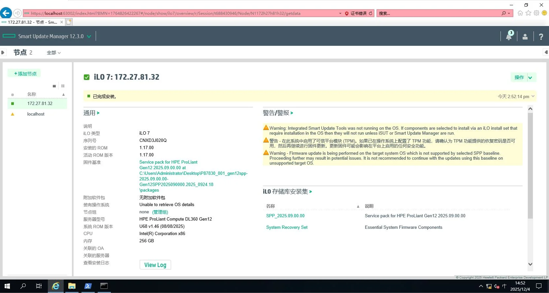549x293 pixels.
Task: Expand the 已完成安装 status message bar
Action: 533,96
